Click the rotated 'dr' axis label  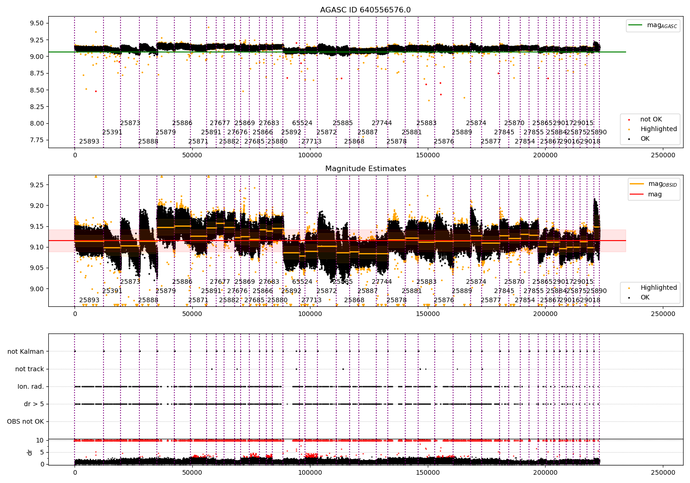pos(30,452)
